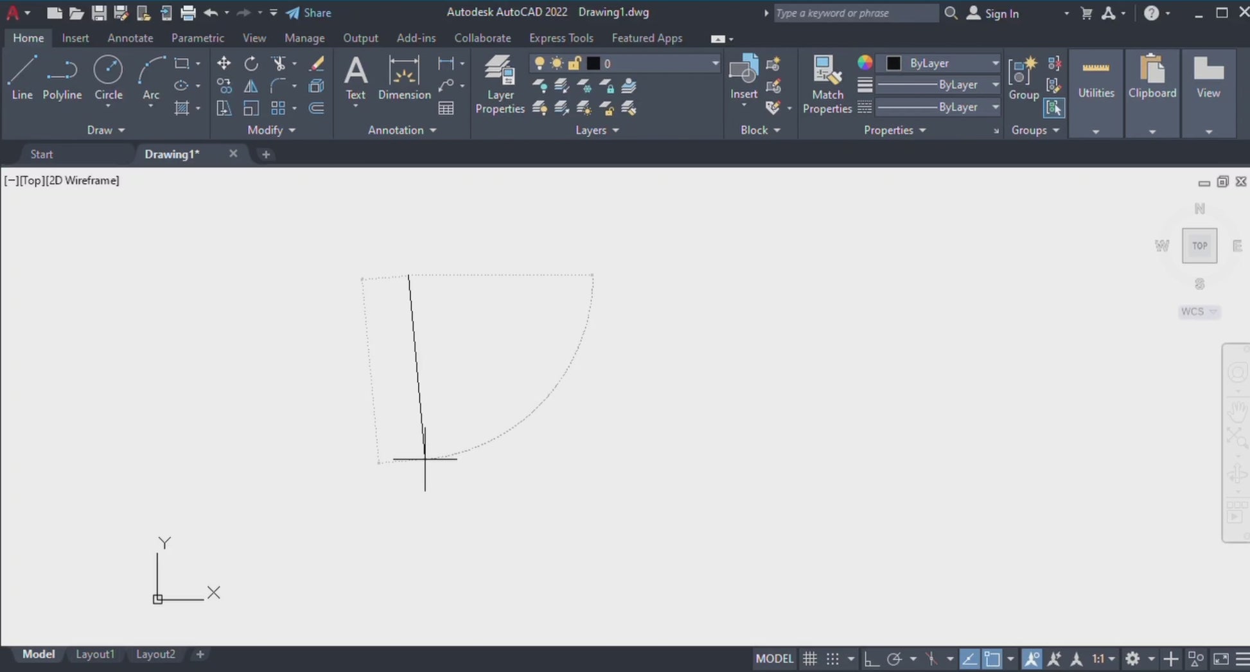
Task: Activate the Circle tool
Action: pos(108,78)
